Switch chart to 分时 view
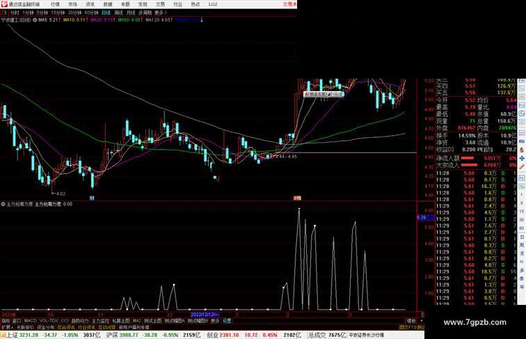Image resolution: width=526 pixels, height=339 pixels. [x=15, y=13]
